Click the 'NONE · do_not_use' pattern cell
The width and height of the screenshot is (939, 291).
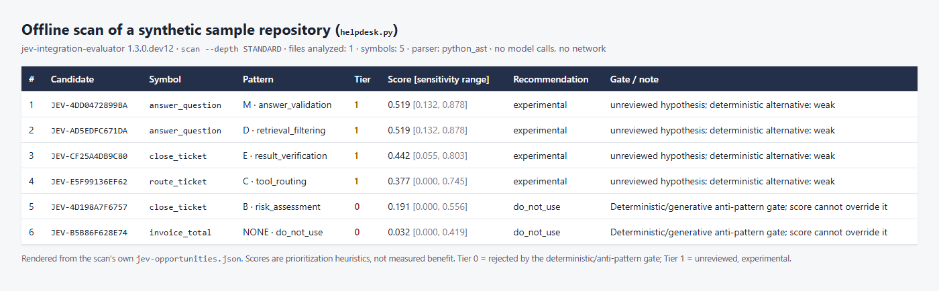pyautogui.click(x=282, y=233)
